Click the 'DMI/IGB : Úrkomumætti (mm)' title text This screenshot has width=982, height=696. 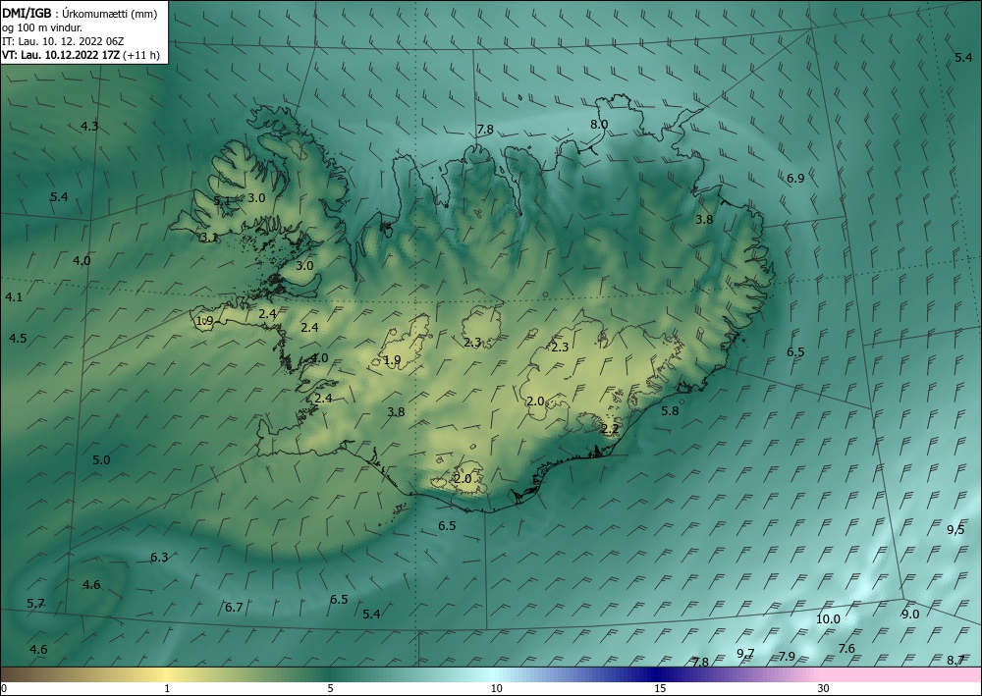coord(79,13)
